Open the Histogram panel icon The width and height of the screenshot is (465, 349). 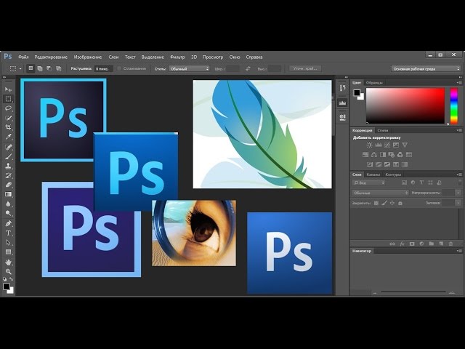tap(342, 103)
